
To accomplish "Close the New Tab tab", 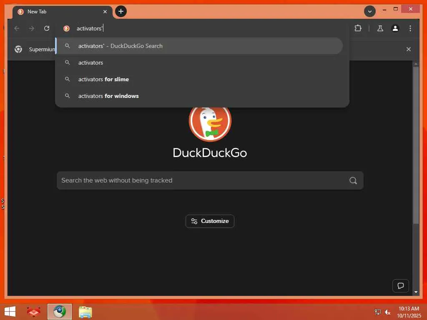I will (x=105, y=12).
